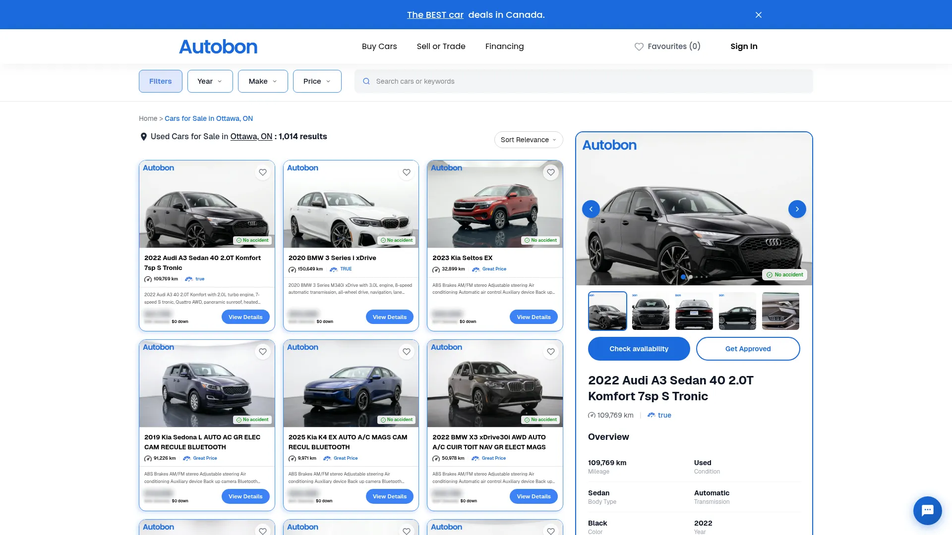Open the chat support bubble
The width and height of the screenshot is (952, 535).
[x=927, y=510]
